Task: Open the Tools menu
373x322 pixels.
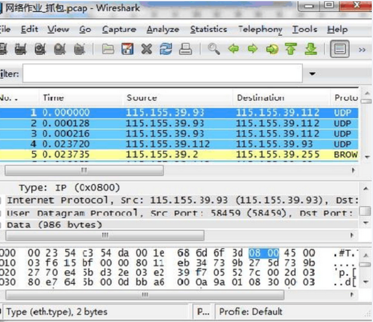Action: [x=305, y=29]
